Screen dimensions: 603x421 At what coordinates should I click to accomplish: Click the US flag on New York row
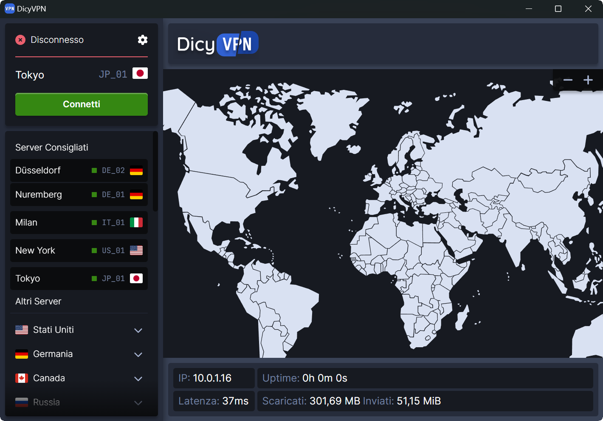[x=136, y=251]
